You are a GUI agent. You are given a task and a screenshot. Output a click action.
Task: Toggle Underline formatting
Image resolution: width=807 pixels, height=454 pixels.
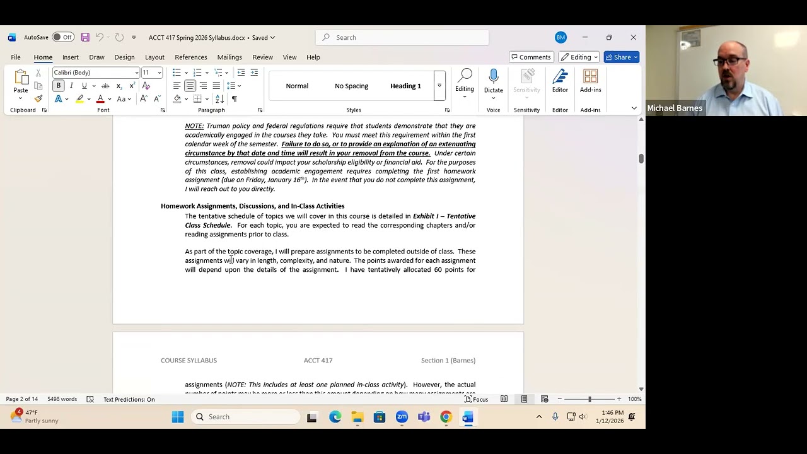pos(84,86)
